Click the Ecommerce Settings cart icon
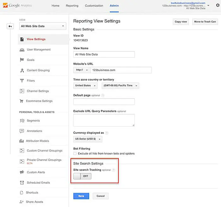The height and width of the screenshot is (207, 221). tap(22, 101)
